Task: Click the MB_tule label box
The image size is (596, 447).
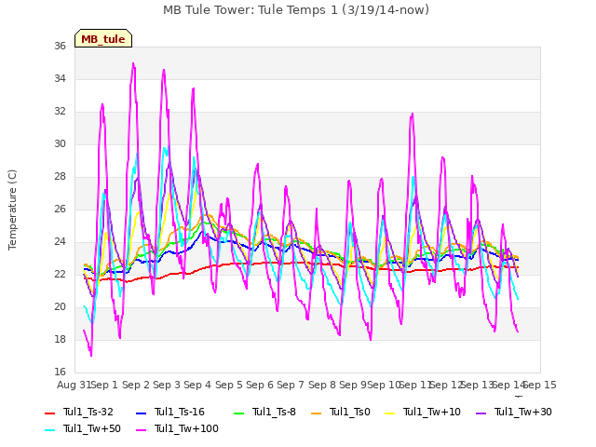Action: 103,38
